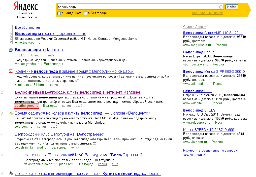Expand "ещё" under the bikelab.ru result

(73, 85)
